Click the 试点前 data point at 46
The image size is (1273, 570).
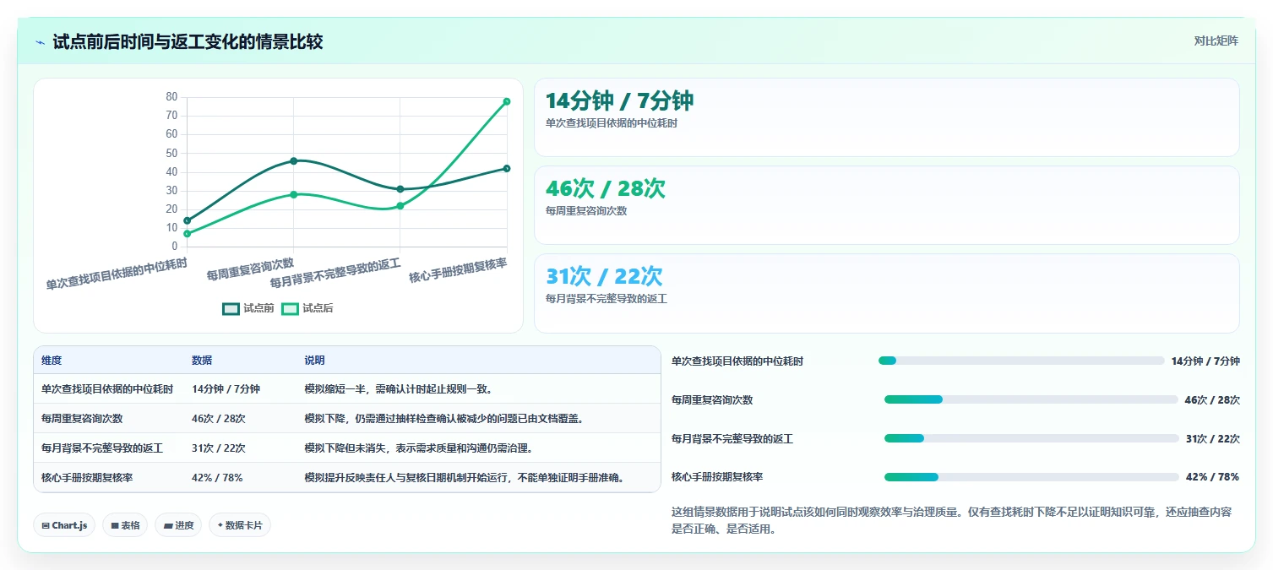pos(293,160)
